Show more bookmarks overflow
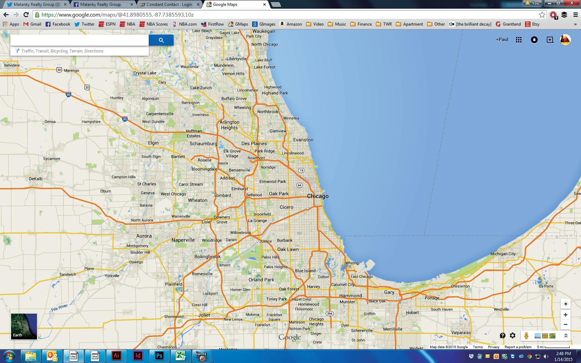 575,24
